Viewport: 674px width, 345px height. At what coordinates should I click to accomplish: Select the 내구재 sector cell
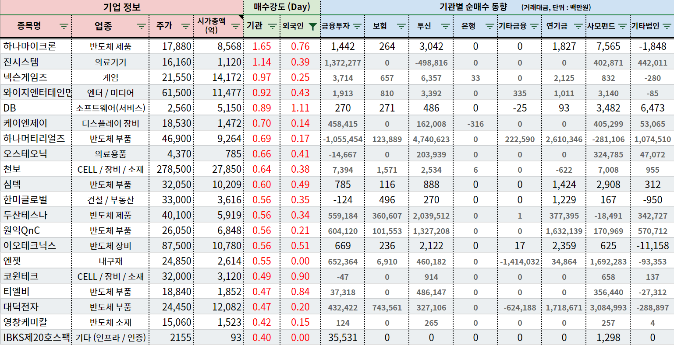tap(110, 261)
